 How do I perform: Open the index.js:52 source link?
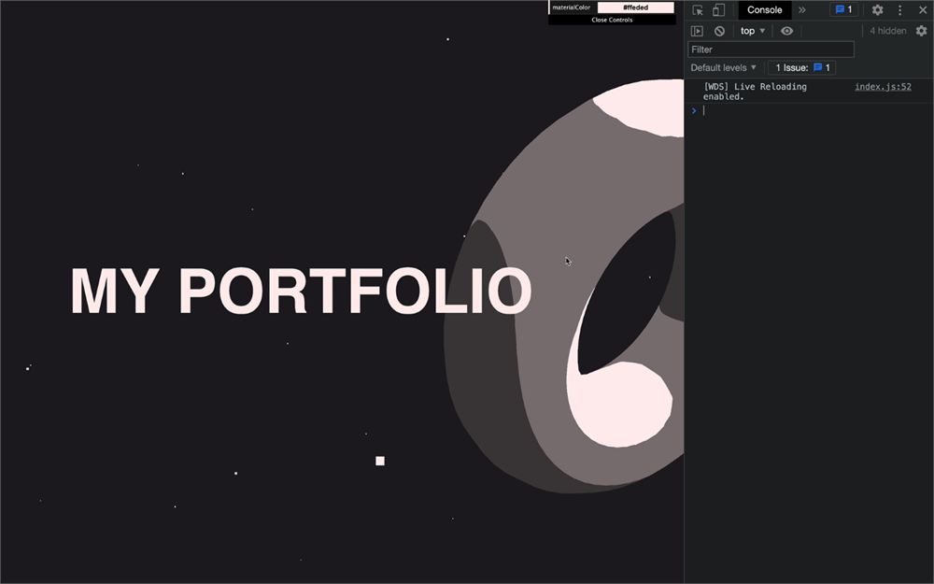883,87
